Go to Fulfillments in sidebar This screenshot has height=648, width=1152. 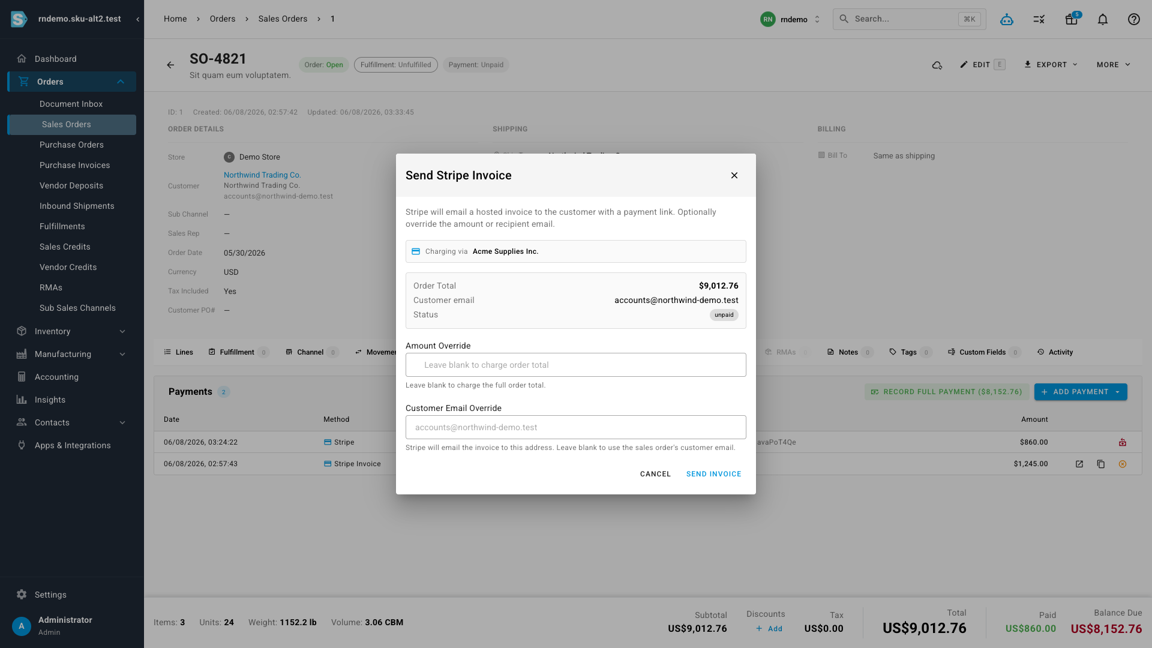click(x=62, y=226)
